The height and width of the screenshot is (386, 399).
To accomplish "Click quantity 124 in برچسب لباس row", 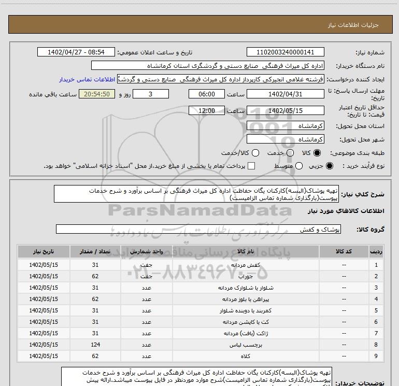I will point(95,345).
